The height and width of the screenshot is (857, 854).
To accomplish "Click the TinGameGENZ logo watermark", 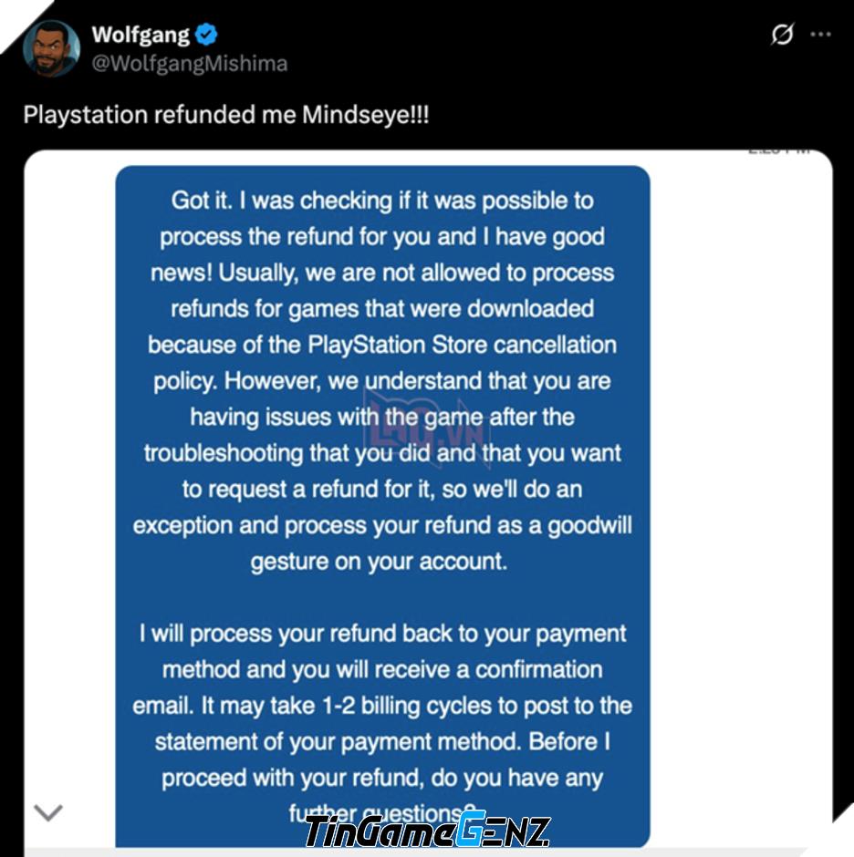I will coord(427,831).
